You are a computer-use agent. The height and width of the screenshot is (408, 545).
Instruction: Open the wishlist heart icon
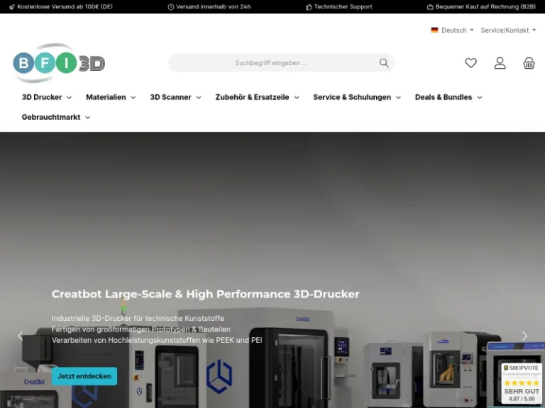[x=470, y=63]
